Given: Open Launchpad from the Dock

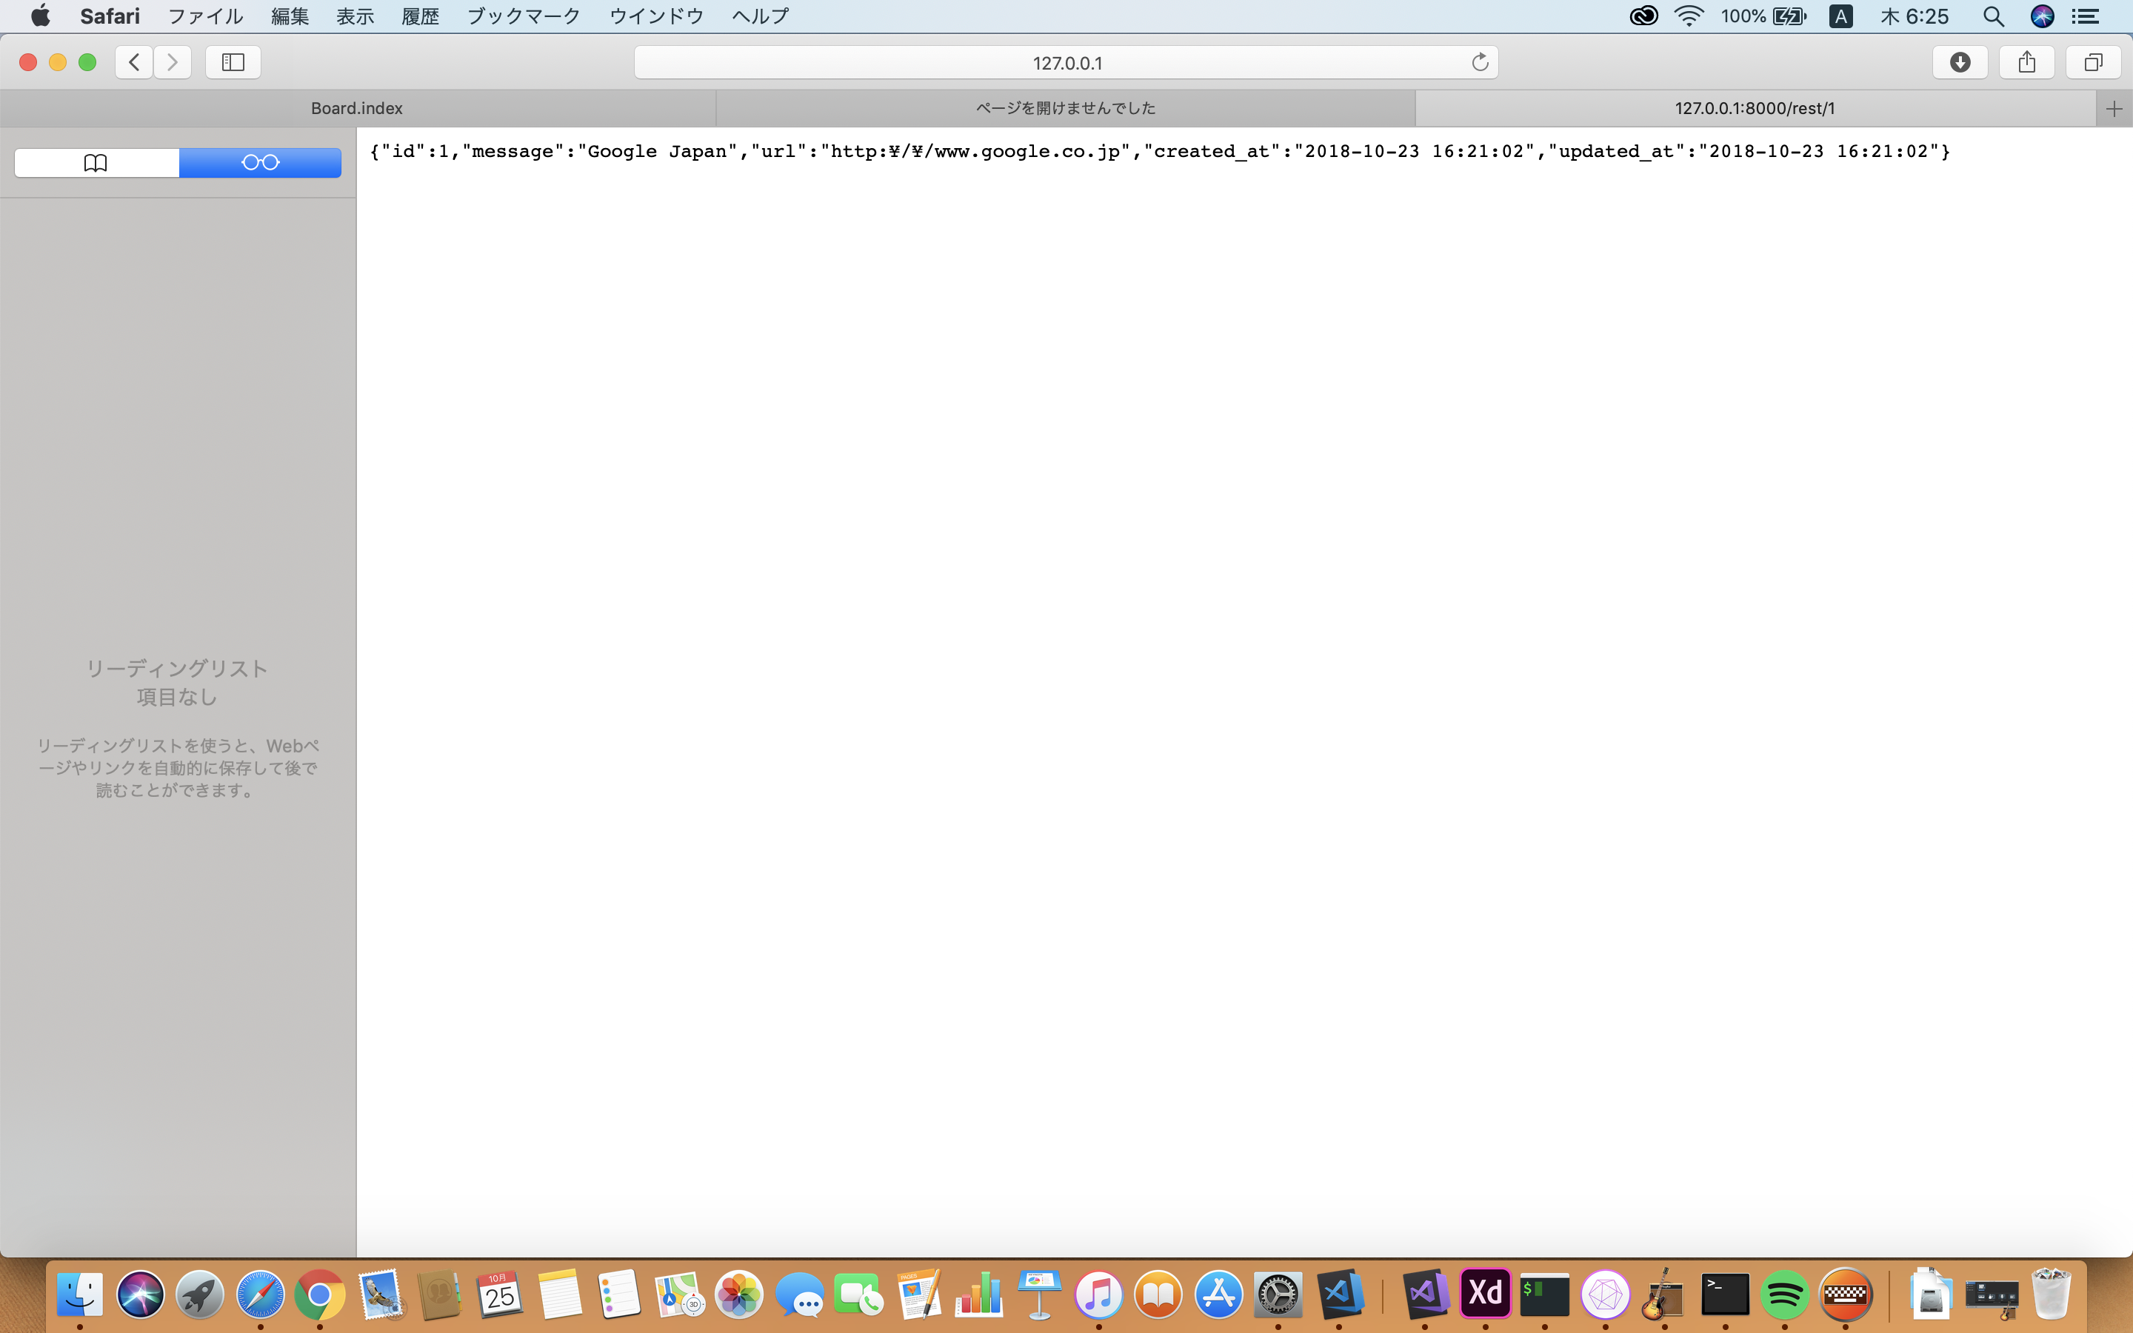Looking at the screenshot, I should coord(200,1294).
